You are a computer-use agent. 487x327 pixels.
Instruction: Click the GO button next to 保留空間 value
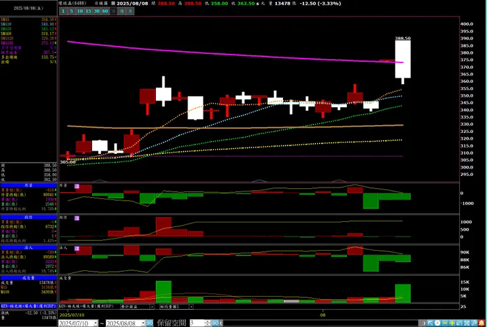click(215, 323)
